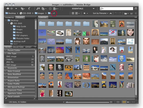This screenshot has height=108, width=143.
Task: Open the Output document icon menu
Action: [x=56, y=9]
